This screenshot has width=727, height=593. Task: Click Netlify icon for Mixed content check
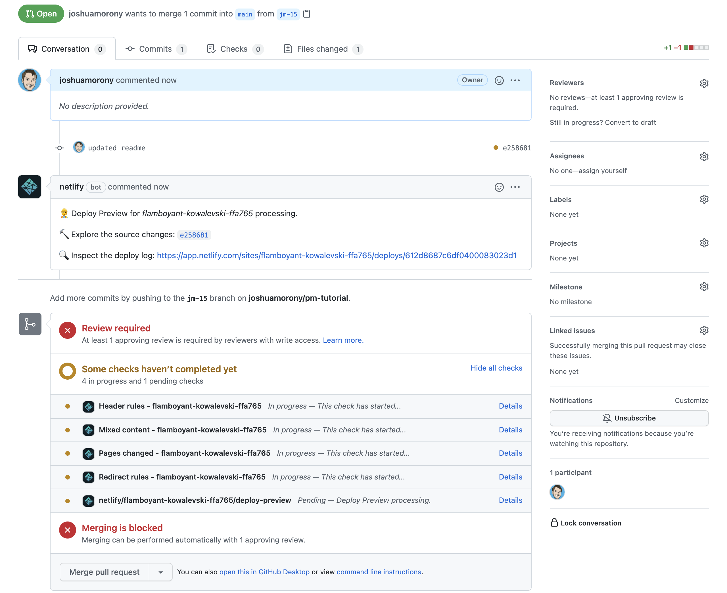(x=89, y=430)
